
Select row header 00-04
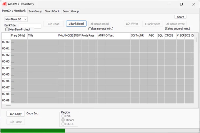tap(6, 68)
